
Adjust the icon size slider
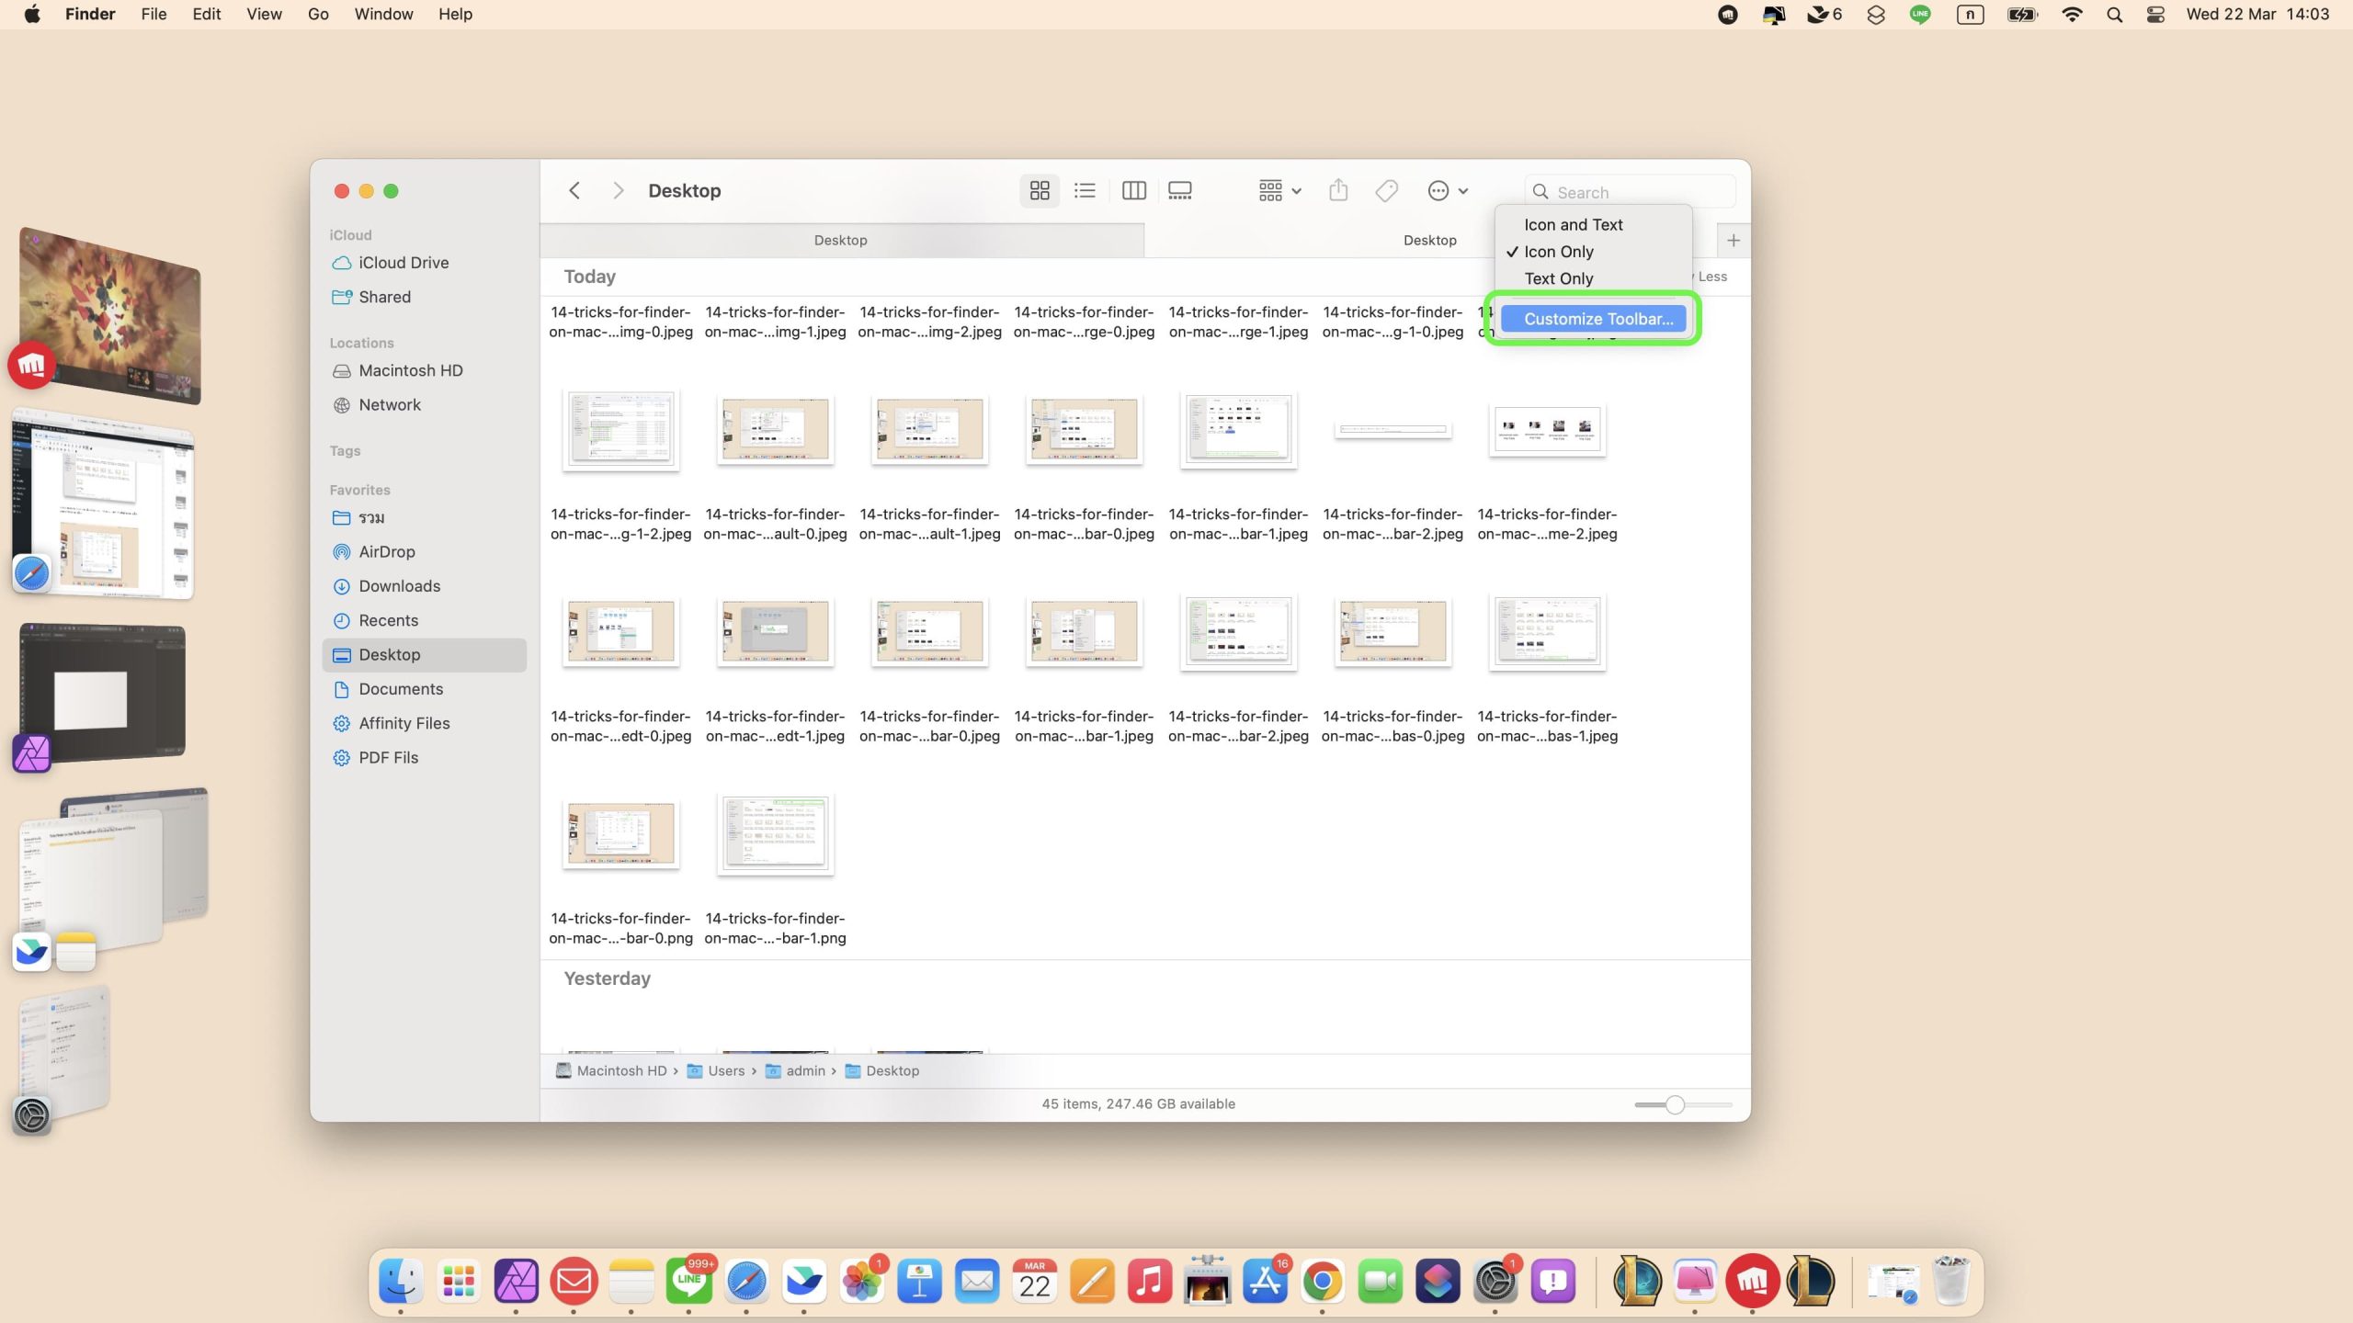pos(1675,1104)
